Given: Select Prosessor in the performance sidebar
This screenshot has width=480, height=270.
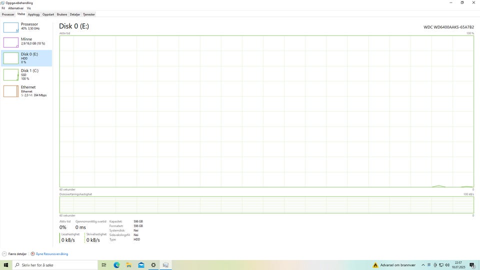Looking at the screenshot, I should (x=26, y=27).
